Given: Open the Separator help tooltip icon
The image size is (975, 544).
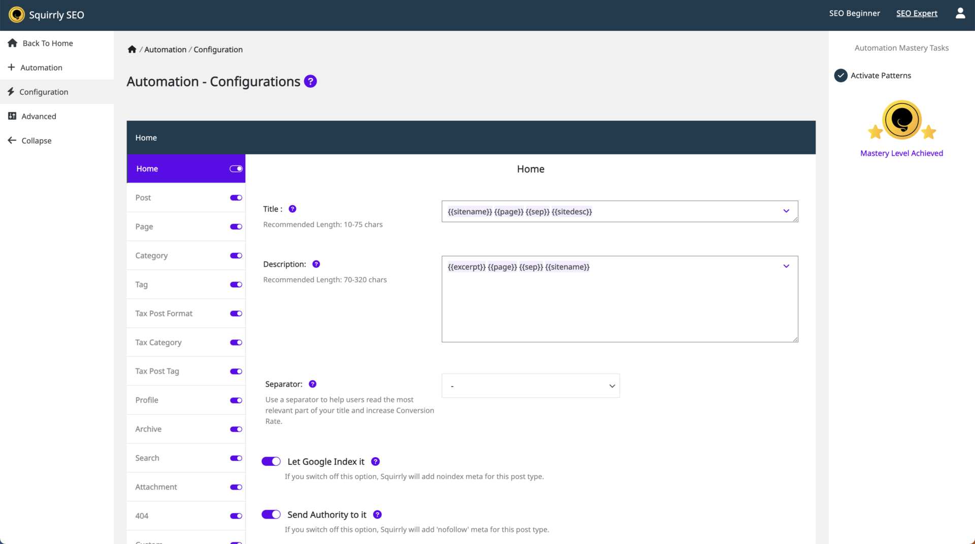Looking at the screenshot, I should [x=313, y=384].
